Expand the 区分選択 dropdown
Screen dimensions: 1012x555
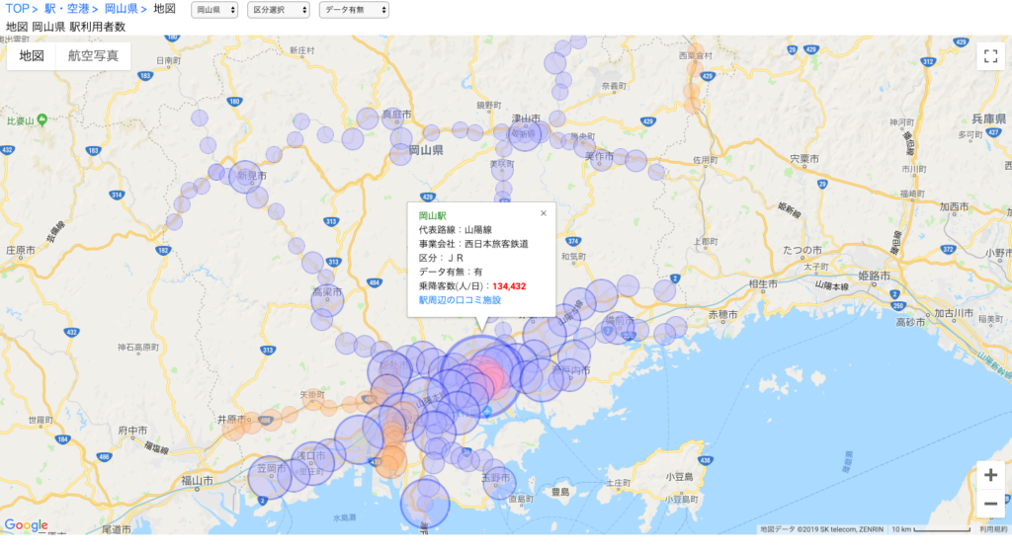click(x=278, y=10)
